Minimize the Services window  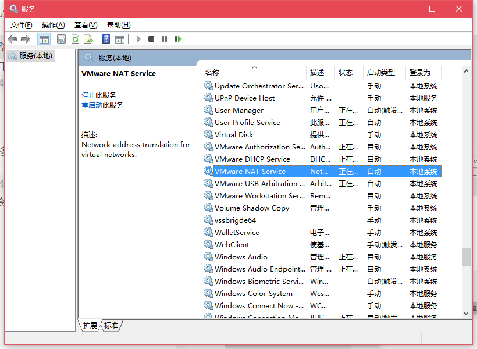coord(406,9)
